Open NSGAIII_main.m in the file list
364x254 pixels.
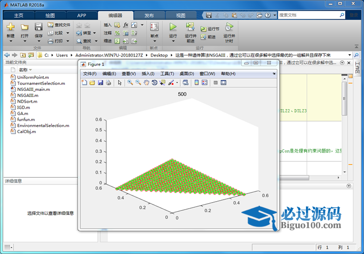point(34,89)
